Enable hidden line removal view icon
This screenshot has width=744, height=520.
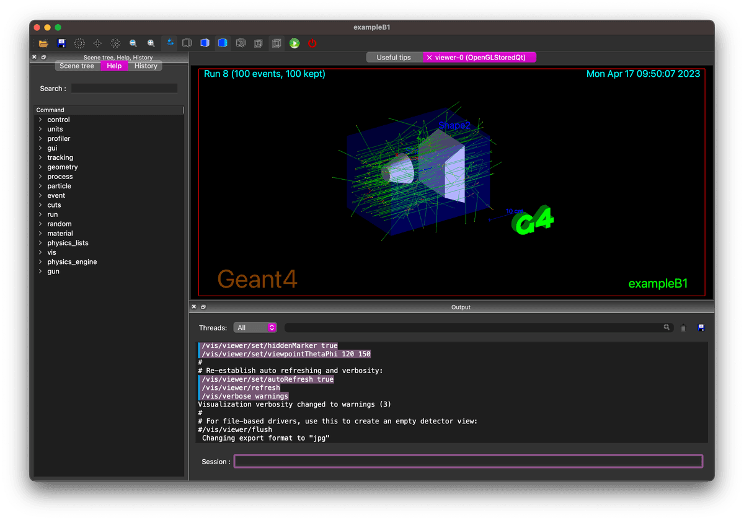click(187, 43)
